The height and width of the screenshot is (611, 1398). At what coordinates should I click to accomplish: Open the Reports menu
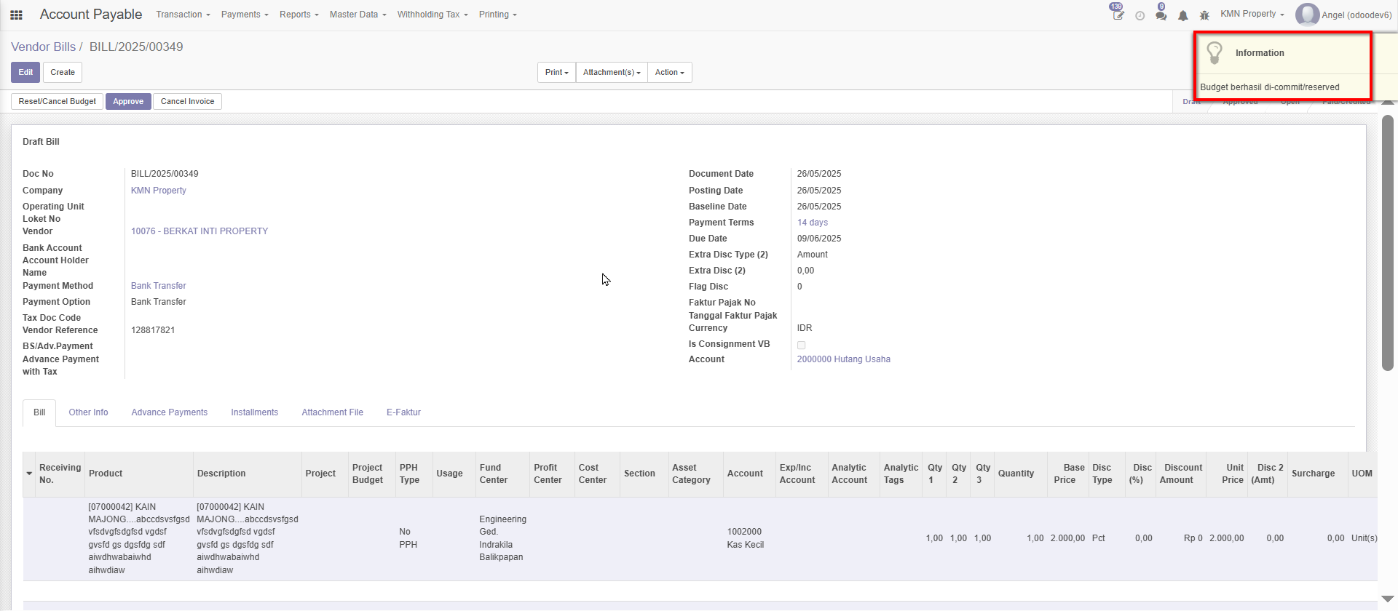pyautogui.click(x=299, y=15)
